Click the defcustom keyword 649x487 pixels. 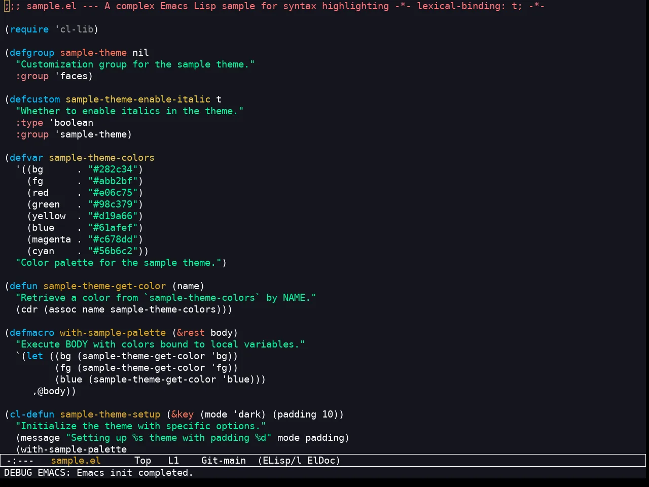coord(35,99)
